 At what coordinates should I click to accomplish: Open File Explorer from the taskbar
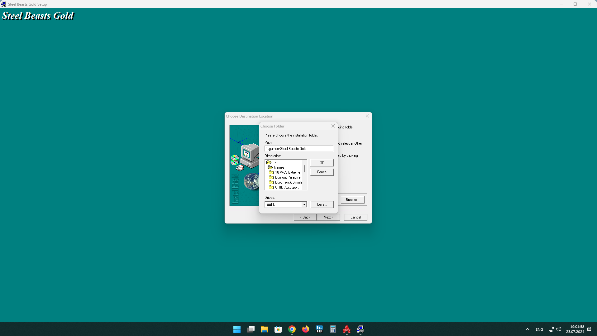tap(265, 329)
